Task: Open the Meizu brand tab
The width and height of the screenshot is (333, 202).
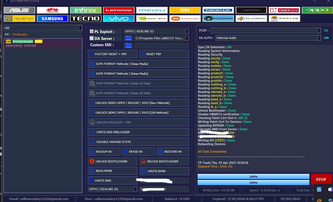Action: point(152,10)
